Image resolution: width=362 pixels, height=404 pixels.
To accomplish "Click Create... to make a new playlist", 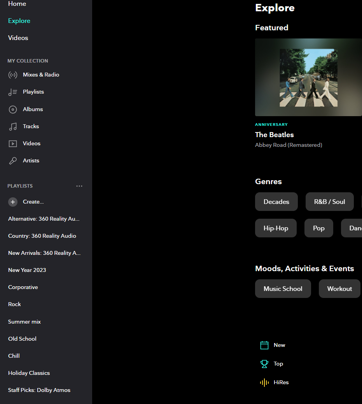I will (x=33, y=202).
